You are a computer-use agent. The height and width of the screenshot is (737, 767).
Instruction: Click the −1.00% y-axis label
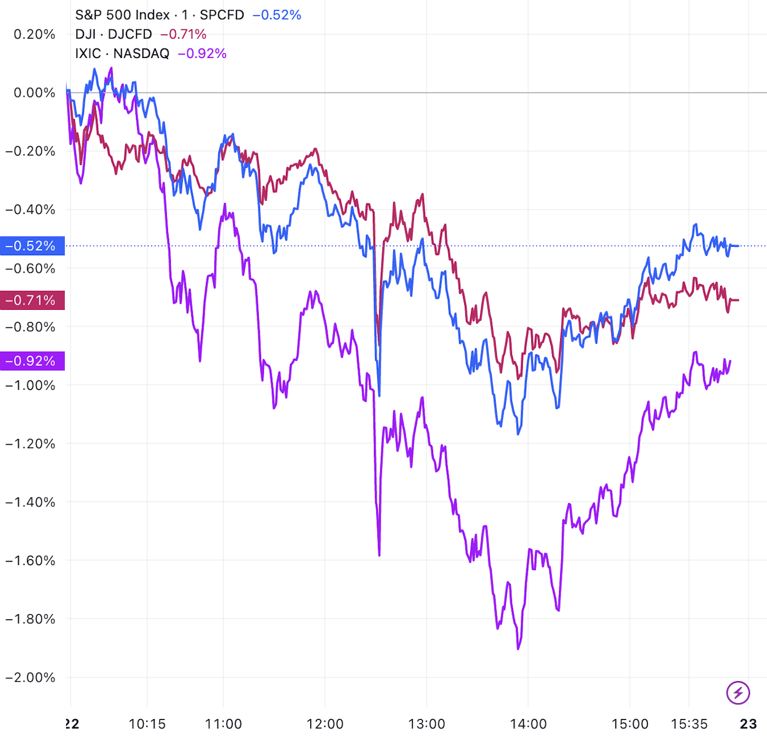pos(30,385)
